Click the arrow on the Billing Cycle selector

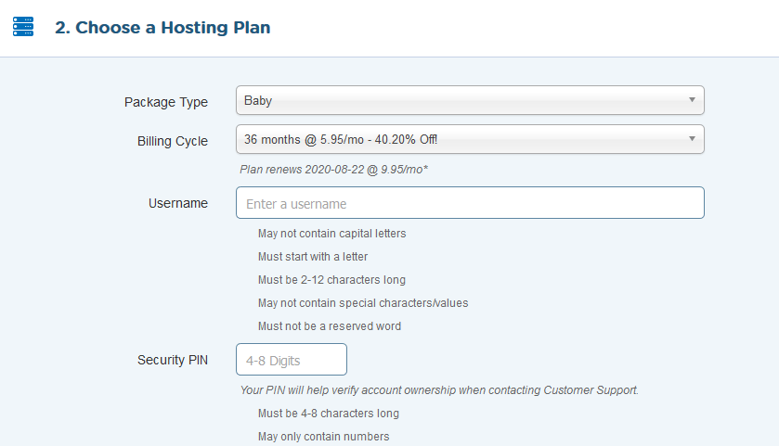point(692,139)
